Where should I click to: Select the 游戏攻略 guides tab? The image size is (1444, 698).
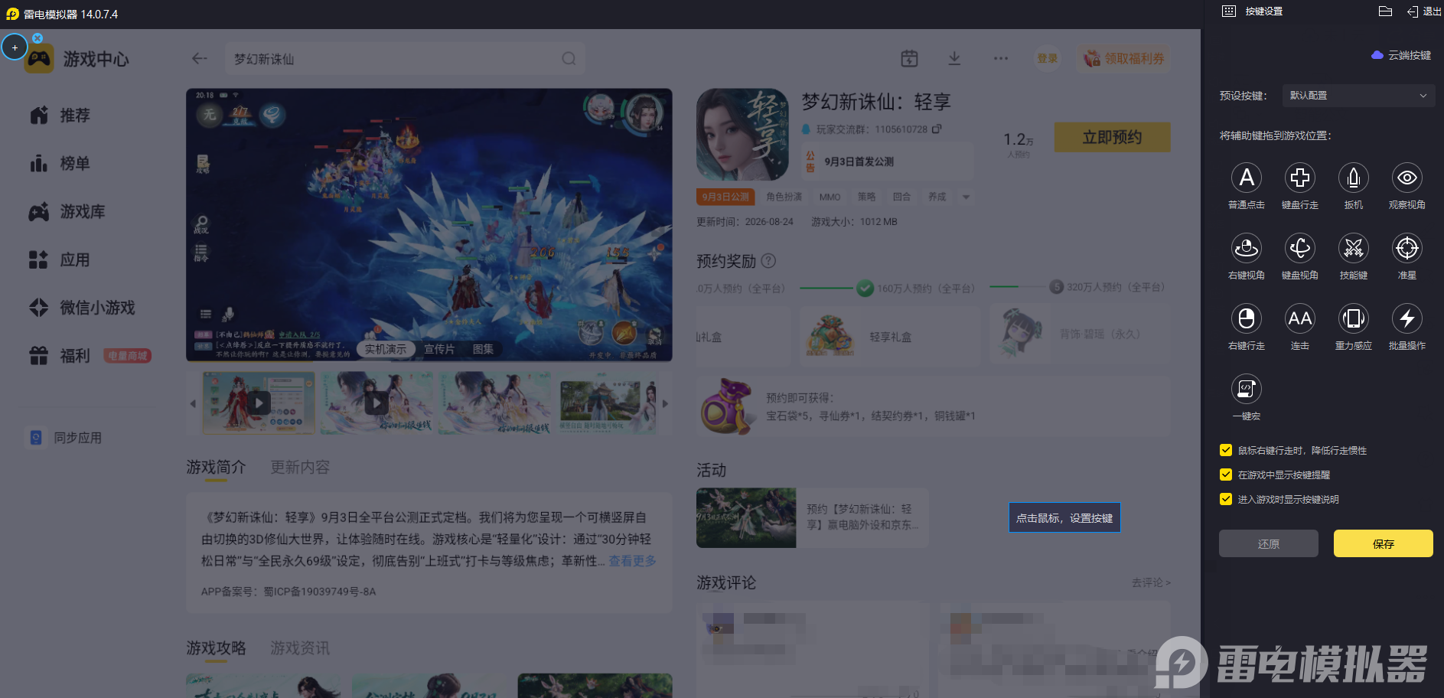click(x=216, y=648)
